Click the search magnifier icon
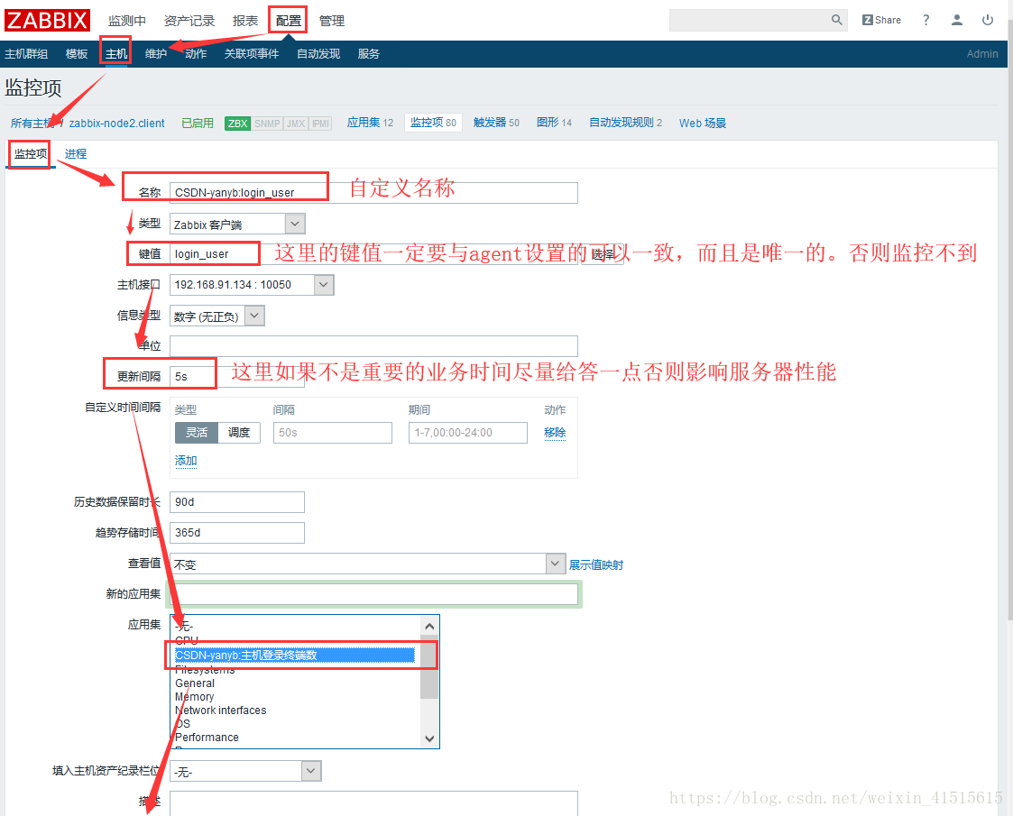 pyautogui.click(x=836, y=20)
